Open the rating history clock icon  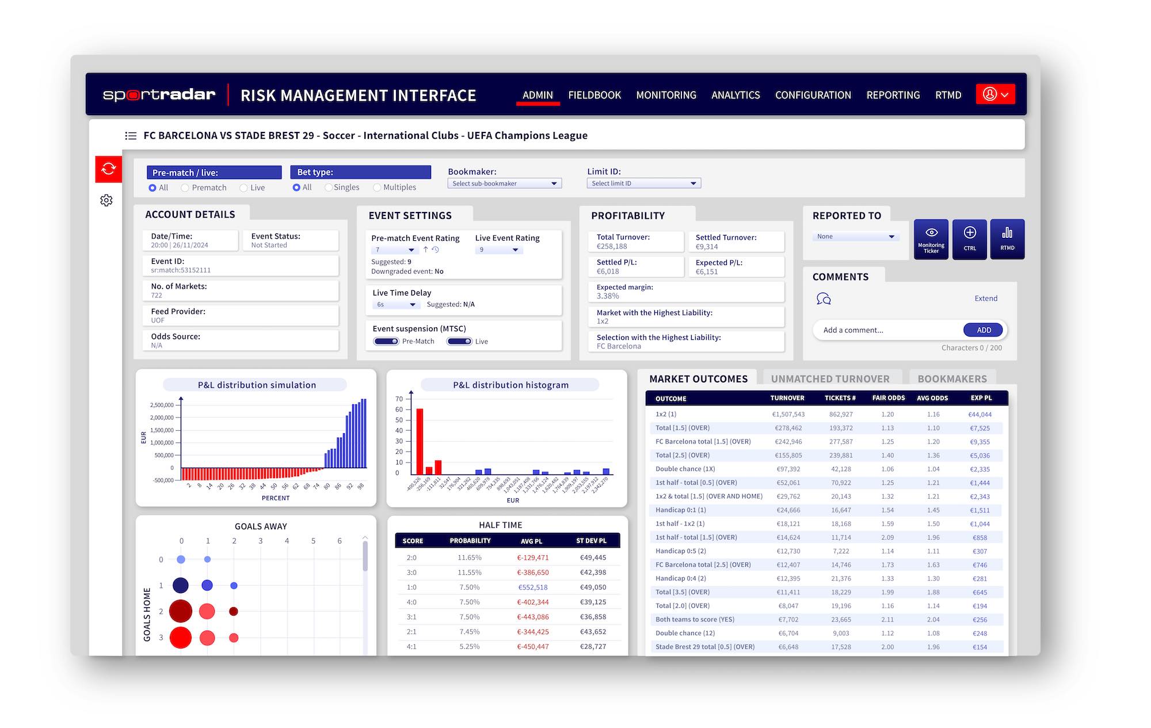tap(436, 249)
